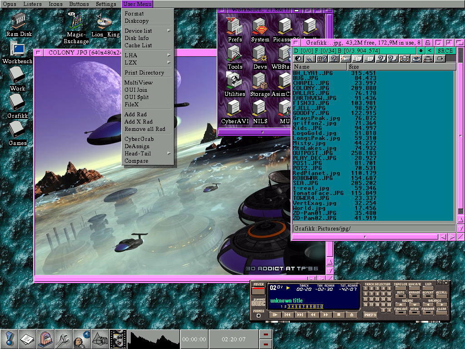
Task: Click the volume down arrow on CD player
Action: click(x=414, y=304)
